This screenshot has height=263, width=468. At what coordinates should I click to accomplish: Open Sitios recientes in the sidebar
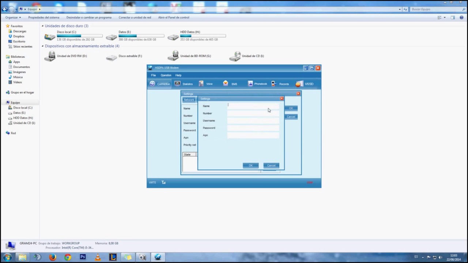(x=23, y=47)
